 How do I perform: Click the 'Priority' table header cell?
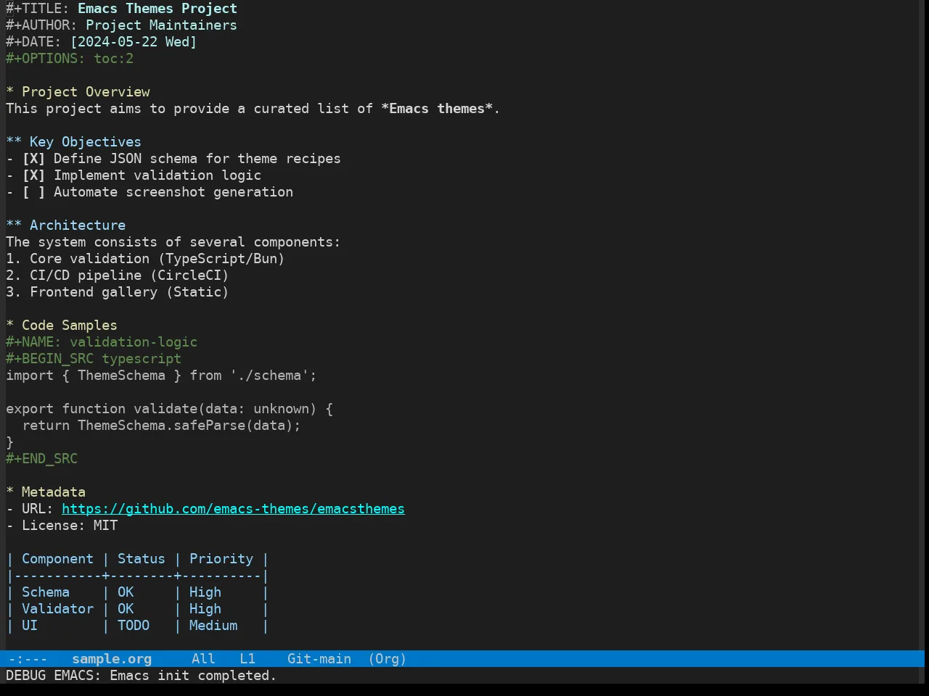[x=221, y=559]
